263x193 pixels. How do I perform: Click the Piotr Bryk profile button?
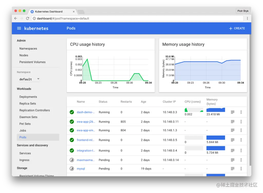click(243, 11)
